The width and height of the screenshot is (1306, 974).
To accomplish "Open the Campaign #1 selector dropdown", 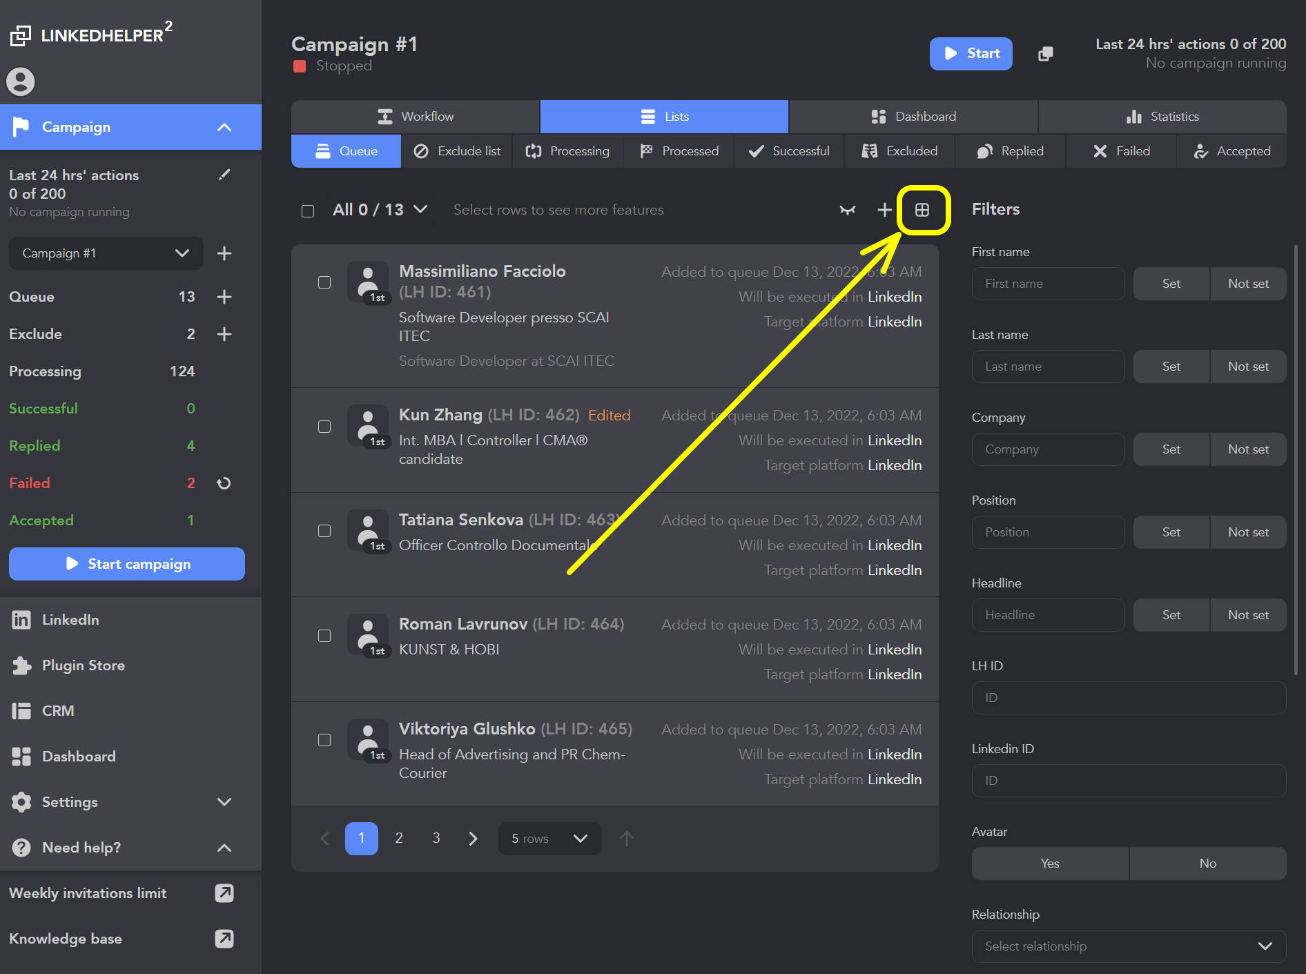I will (x=106, y=253).
